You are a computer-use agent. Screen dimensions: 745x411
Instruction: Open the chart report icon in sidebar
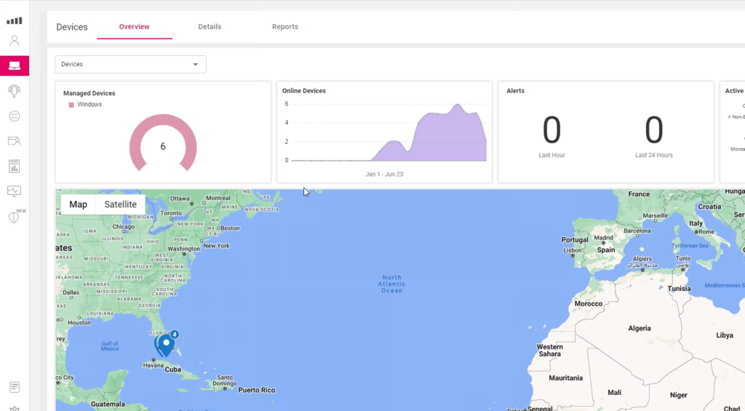[x=15, y=167]
